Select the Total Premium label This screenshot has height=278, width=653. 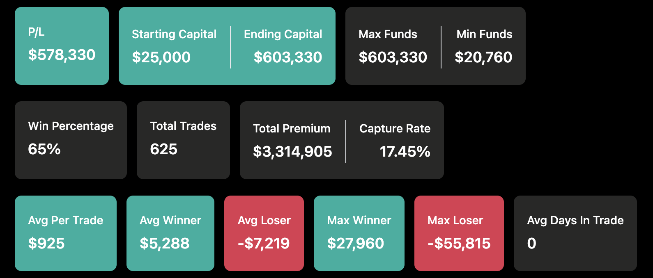[x=292, y=128]
